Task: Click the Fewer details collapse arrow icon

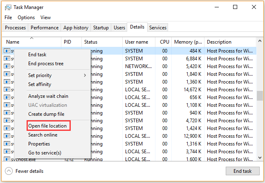Action: pyautogui.click(x=9, y=171)
